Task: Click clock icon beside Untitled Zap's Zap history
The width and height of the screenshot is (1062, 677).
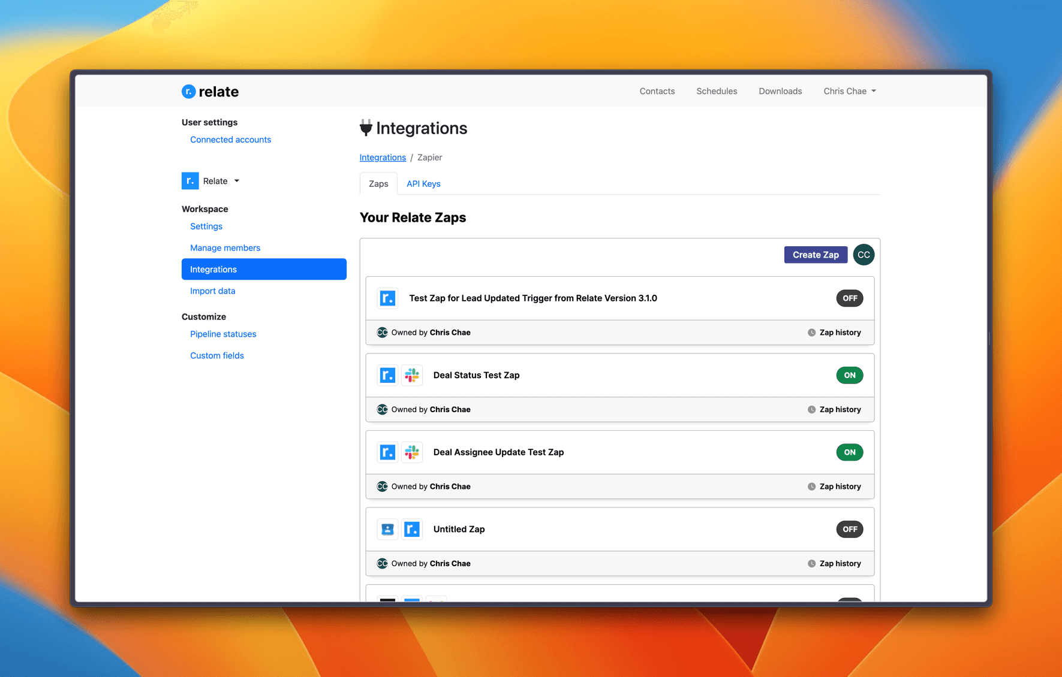Action: click(811, 564)
